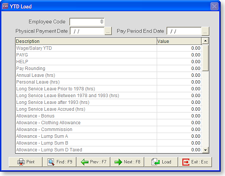Go to previous employee with Prev : F7
Screen dimensions: 225x176
coord(94,162)
